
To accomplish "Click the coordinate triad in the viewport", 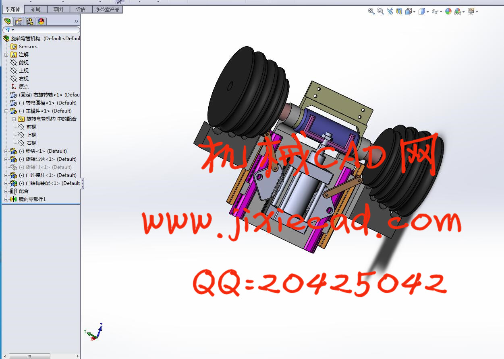I will (94, 332).
